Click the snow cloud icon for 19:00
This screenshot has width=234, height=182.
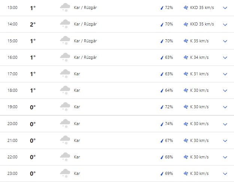click(x=65, y=107)
